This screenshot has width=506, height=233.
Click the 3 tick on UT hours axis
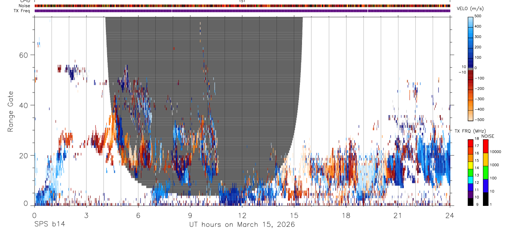(86, 215)
